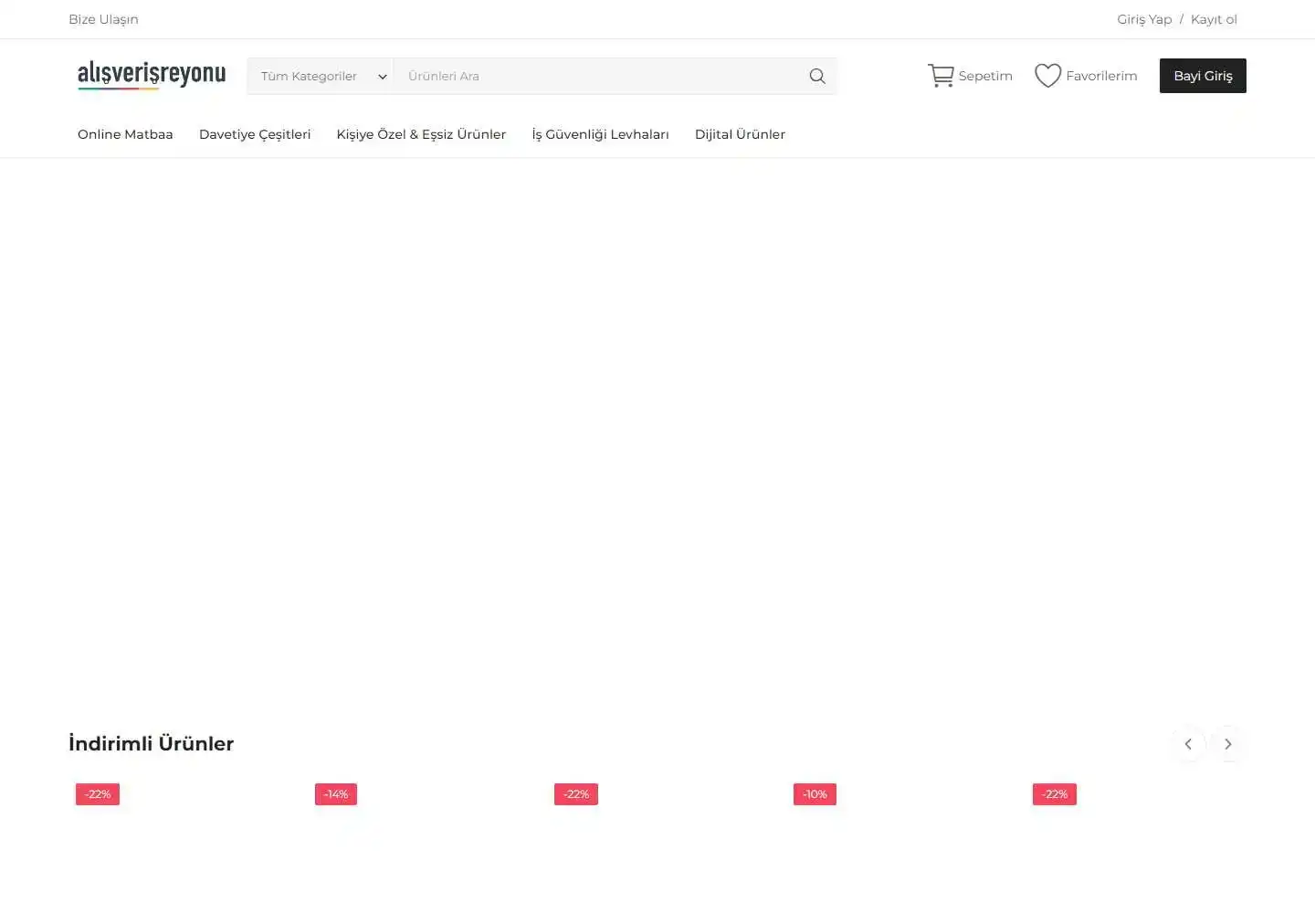Open Davetiye Çeşitleri menu
This screenshot has height=913, width=1315.
255,134
